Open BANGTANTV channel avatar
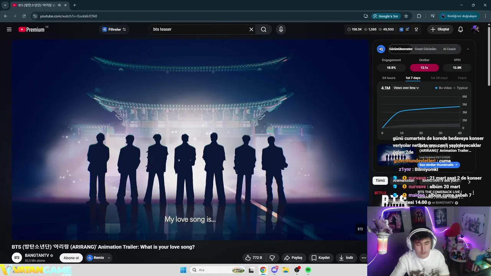The width and height of the screenshot is (491, 276). point(17,258)
